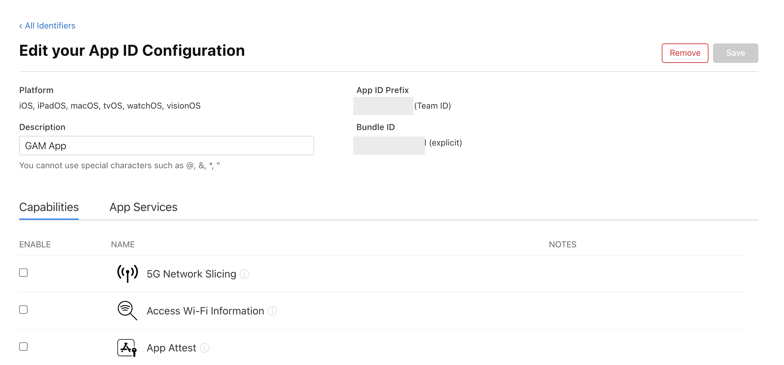Click the red Remove button
Viewport: 784px width, 365px height.
click(x=685, y=53)
